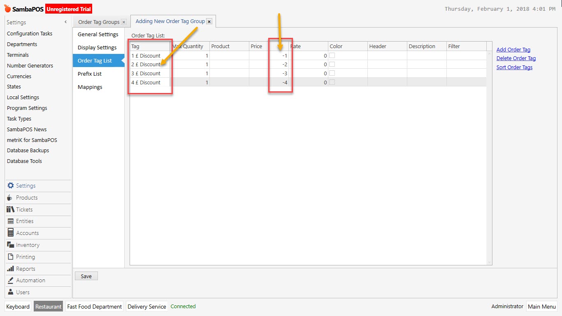The image size is (562, 316).
Task: Open the Main Menu at bottom right
Action: [x=542, y=306]
